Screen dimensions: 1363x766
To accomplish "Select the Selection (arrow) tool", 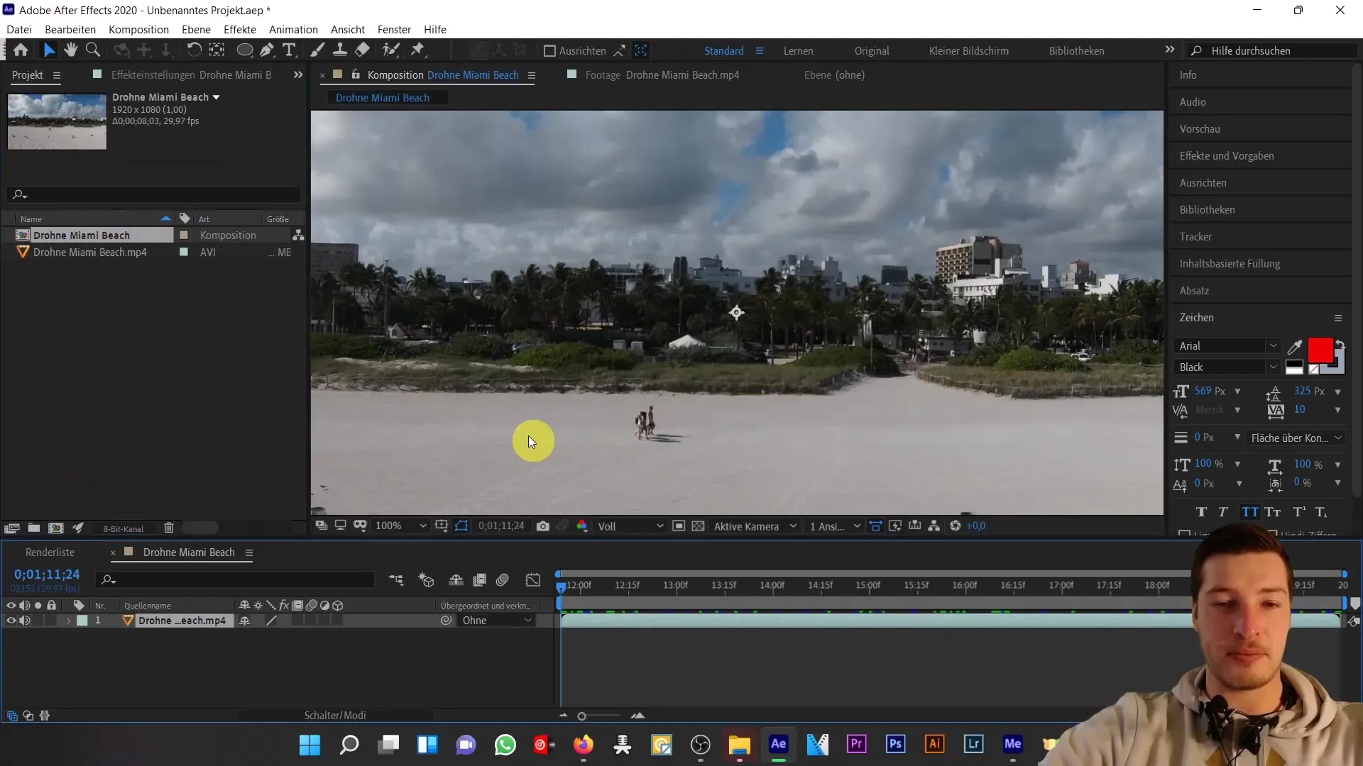I will pyautogui.click(x=48, y=50).
